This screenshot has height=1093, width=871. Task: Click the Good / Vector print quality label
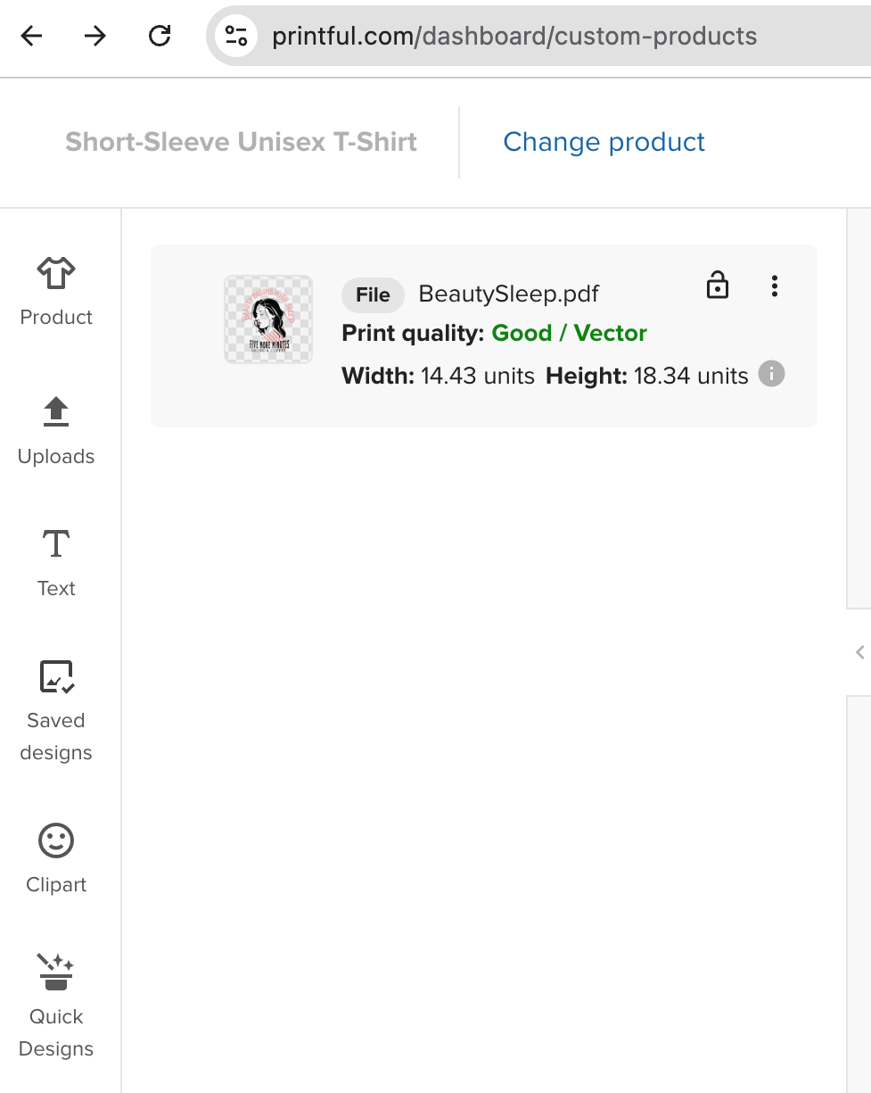pos(570,333)
